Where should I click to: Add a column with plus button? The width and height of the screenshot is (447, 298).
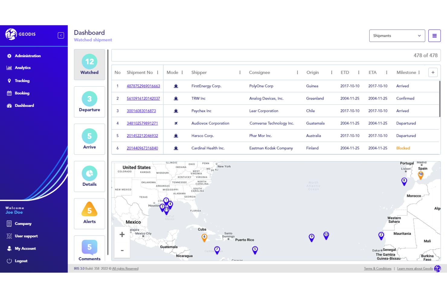coord(433,72)
